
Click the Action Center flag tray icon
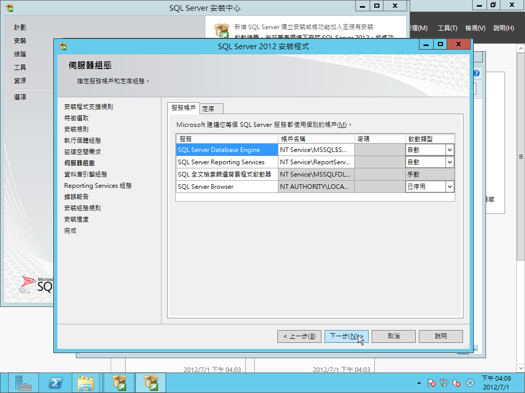431,383
